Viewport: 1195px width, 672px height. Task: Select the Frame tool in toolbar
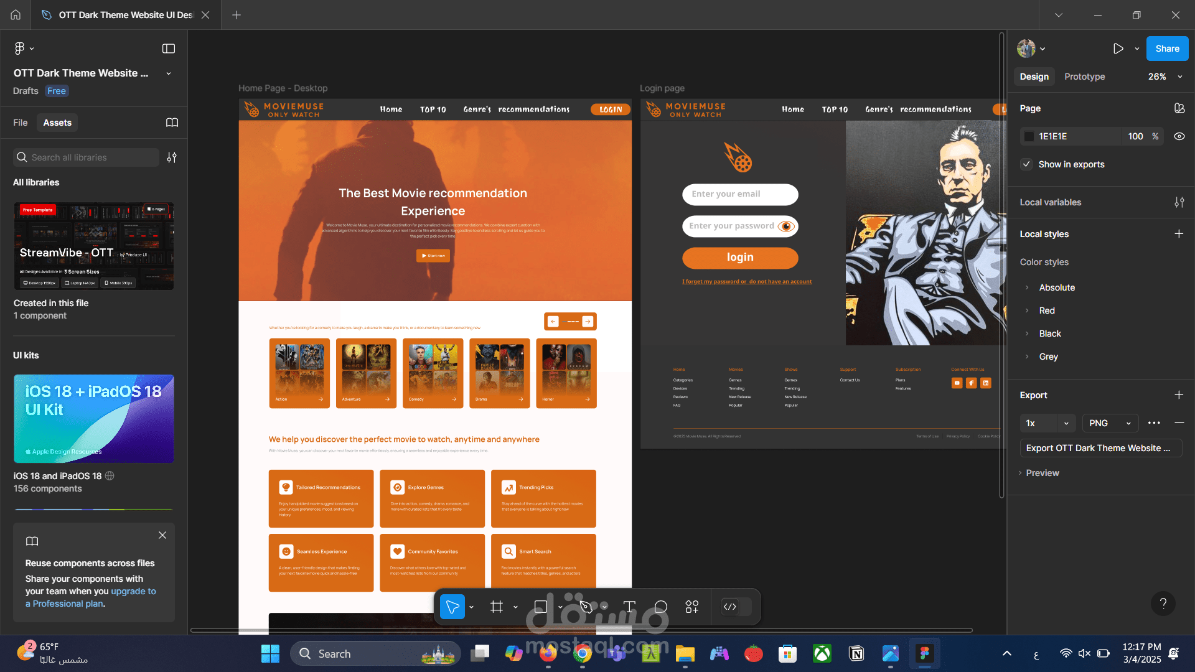tap(496, 607)
